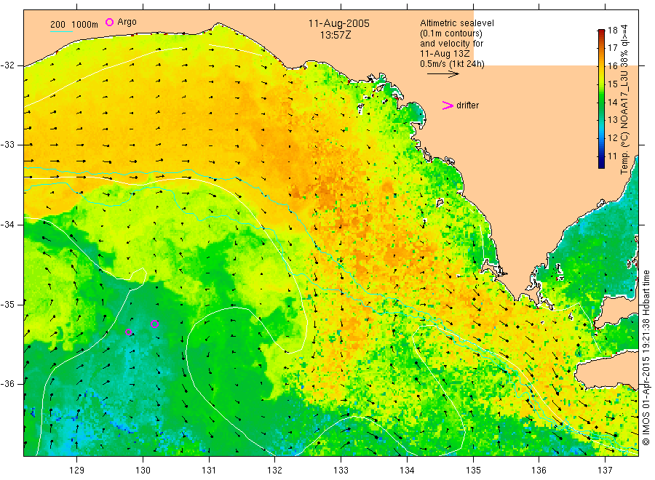Viewport: 655px width, 480px height.
Task: Click the 11-Aug-2005 date label
Action: (338, 23)
